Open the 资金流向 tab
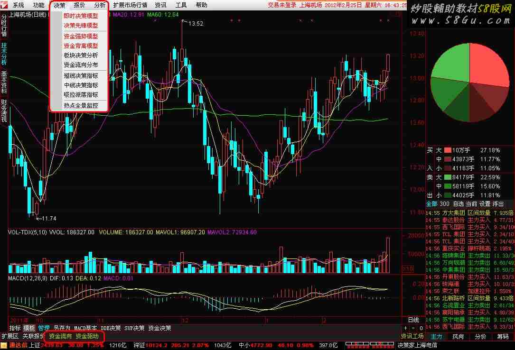Screen dimensions: 515x350 point(60,336)
